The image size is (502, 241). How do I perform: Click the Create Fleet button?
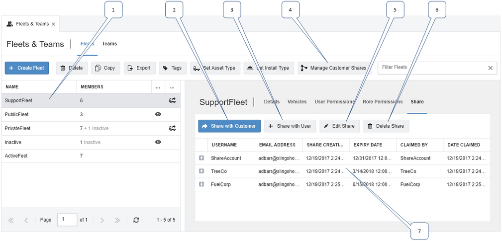pos(27,68)
